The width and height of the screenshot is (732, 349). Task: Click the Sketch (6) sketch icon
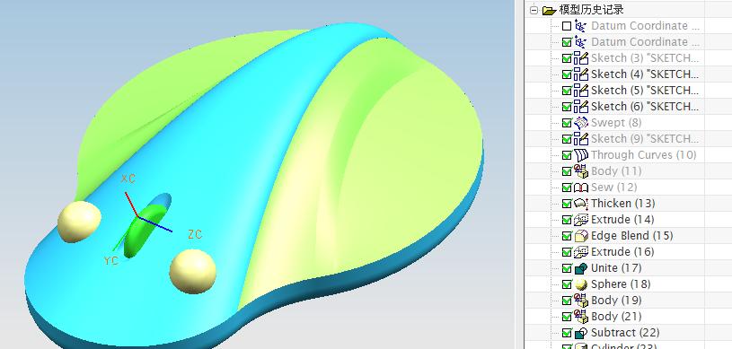click(x=581, y=107)
